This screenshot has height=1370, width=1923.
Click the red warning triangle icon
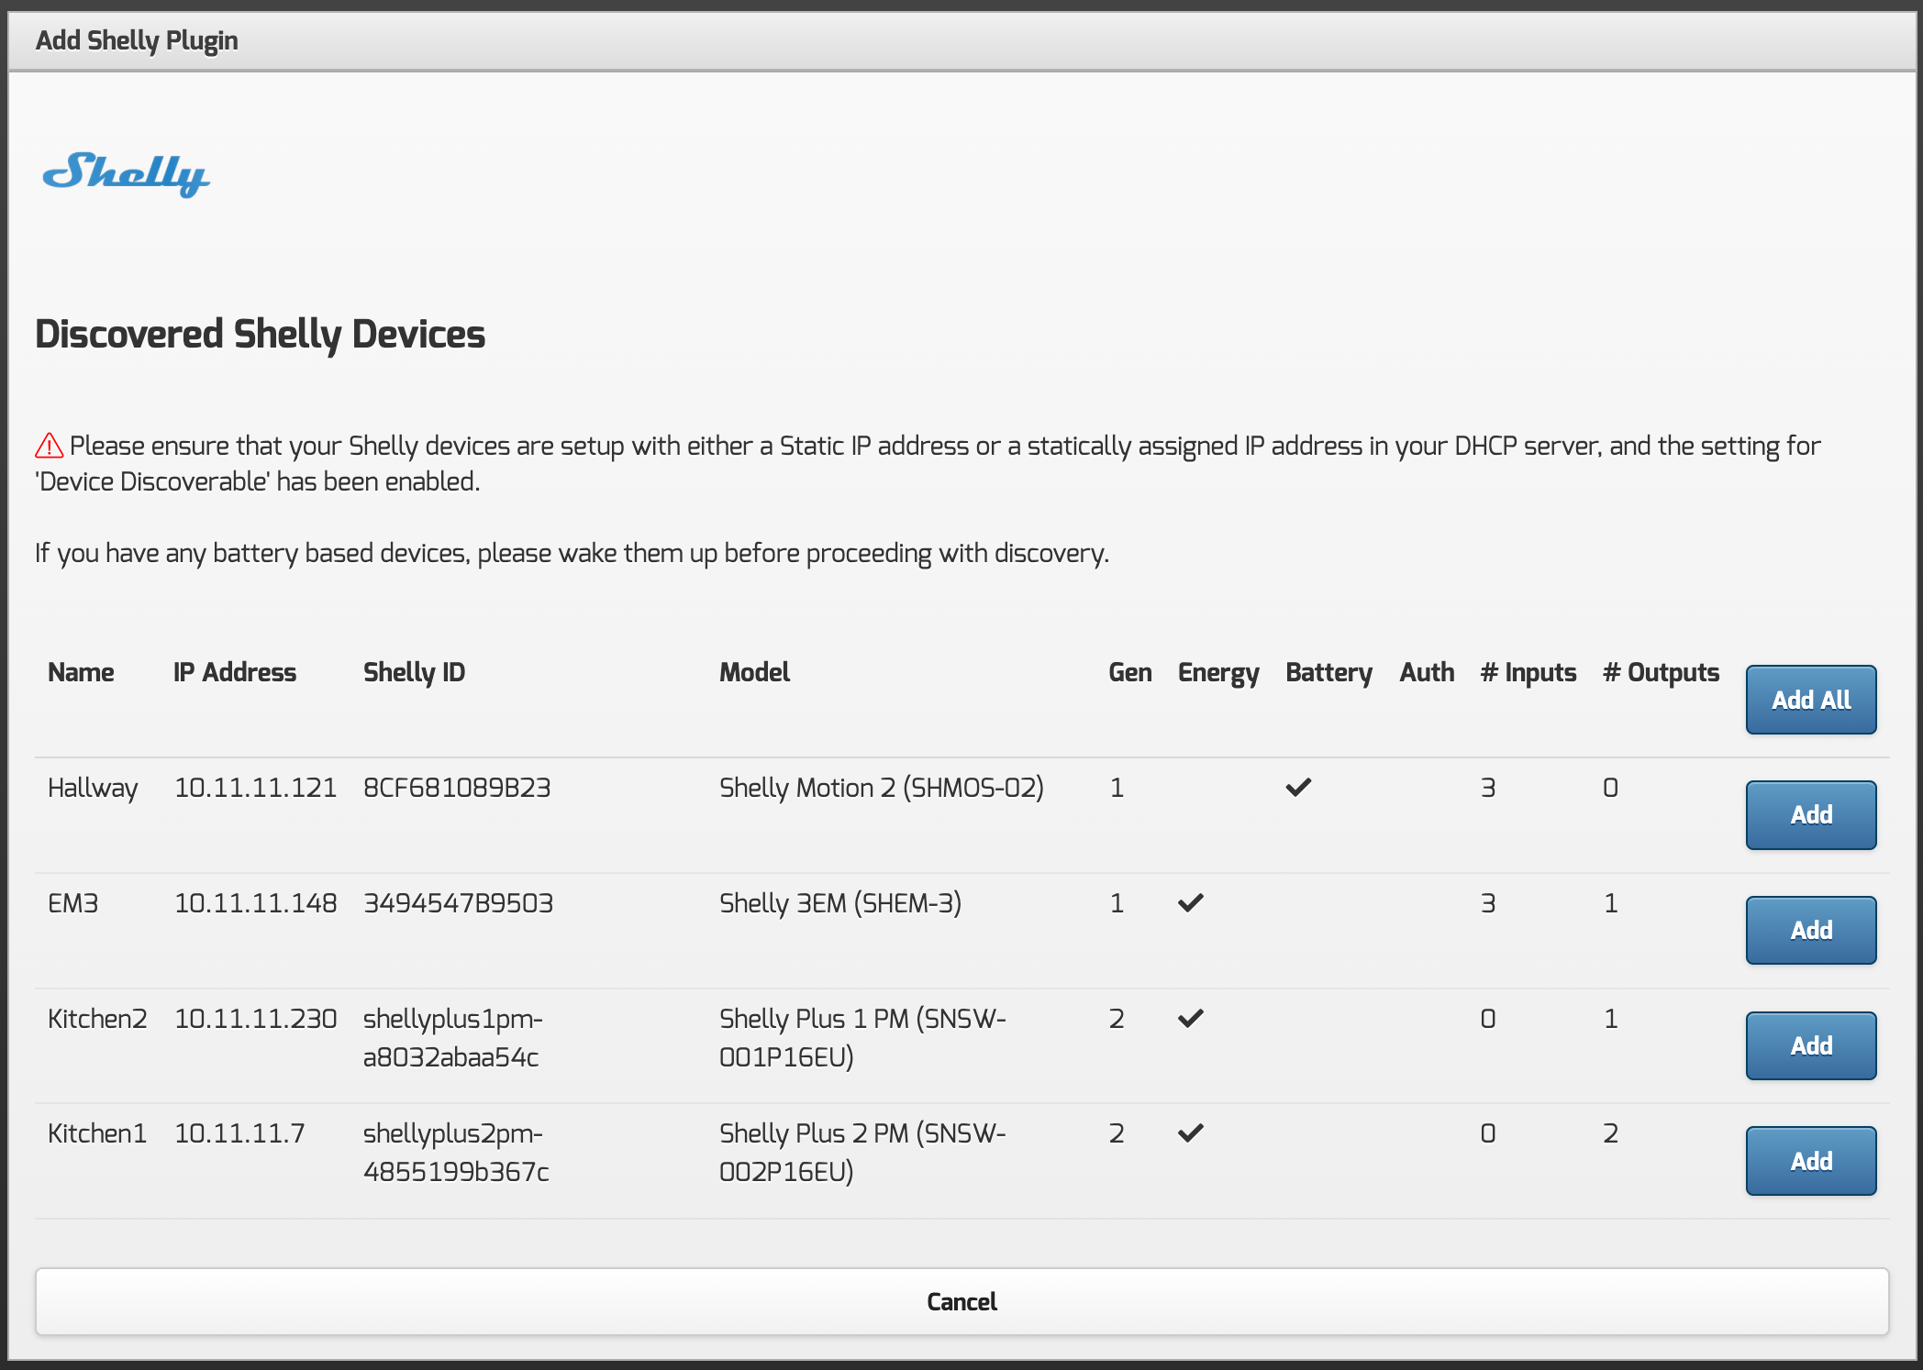tap(50, 446)
